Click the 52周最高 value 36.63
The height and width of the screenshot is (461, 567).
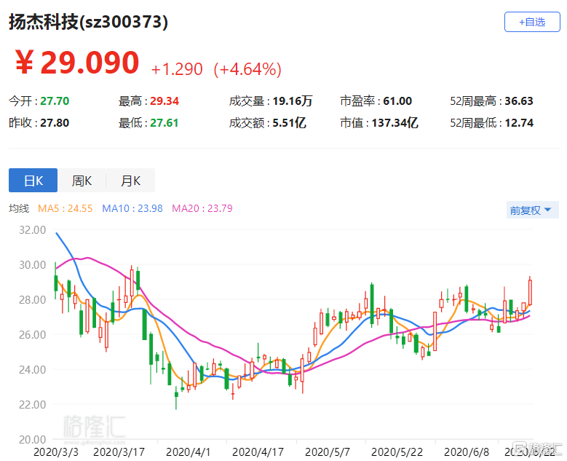click(518, 101)
